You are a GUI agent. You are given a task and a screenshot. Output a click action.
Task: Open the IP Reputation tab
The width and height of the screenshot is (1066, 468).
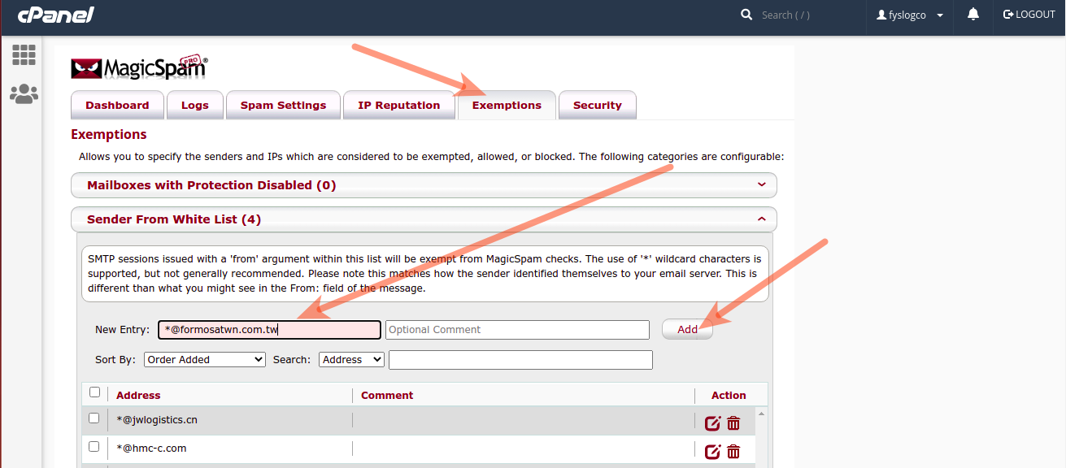click(x=399, y=106)
